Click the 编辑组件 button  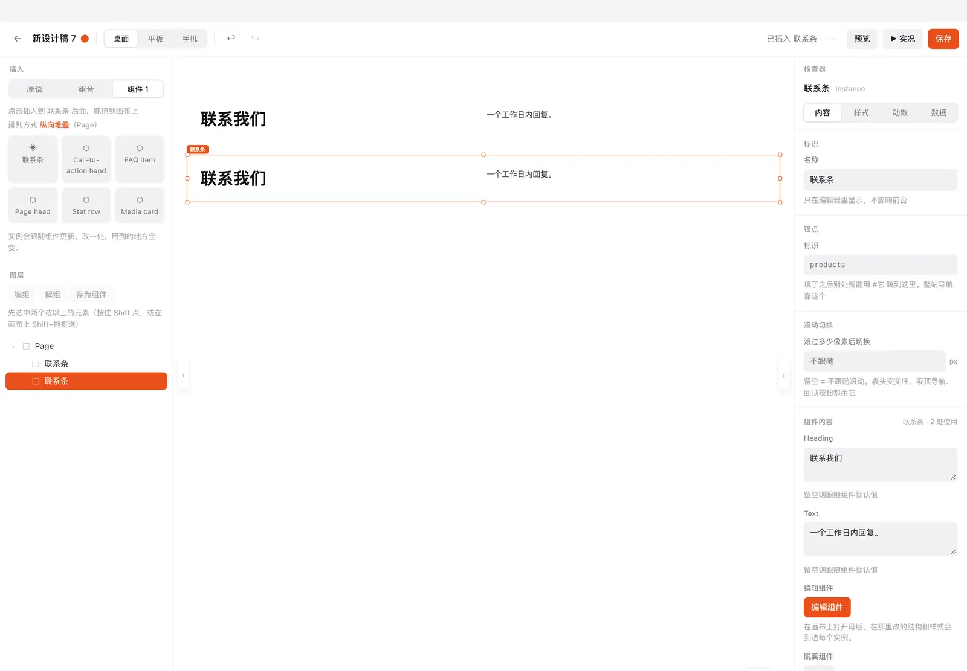click(x=827, y=607)
